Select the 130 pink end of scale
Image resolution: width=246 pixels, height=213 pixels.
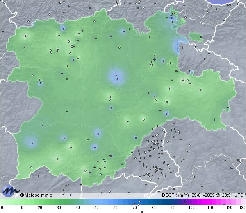242,208
